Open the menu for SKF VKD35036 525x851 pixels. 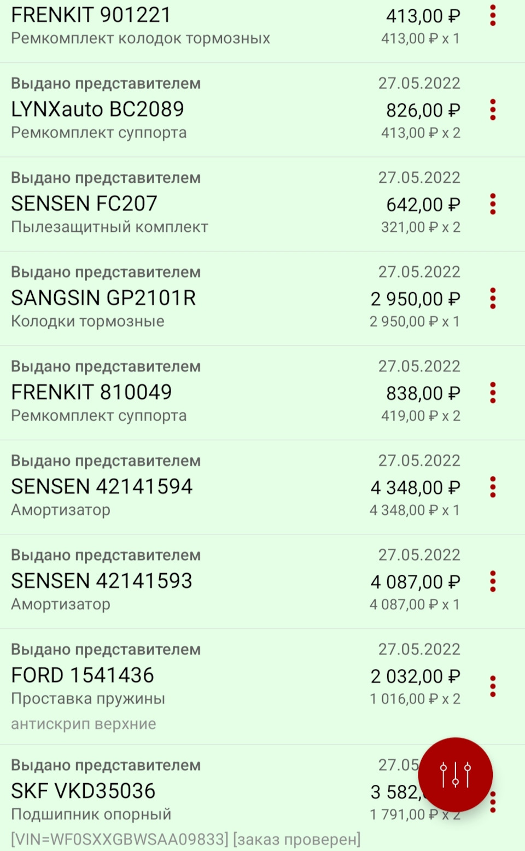click(493, 802)
